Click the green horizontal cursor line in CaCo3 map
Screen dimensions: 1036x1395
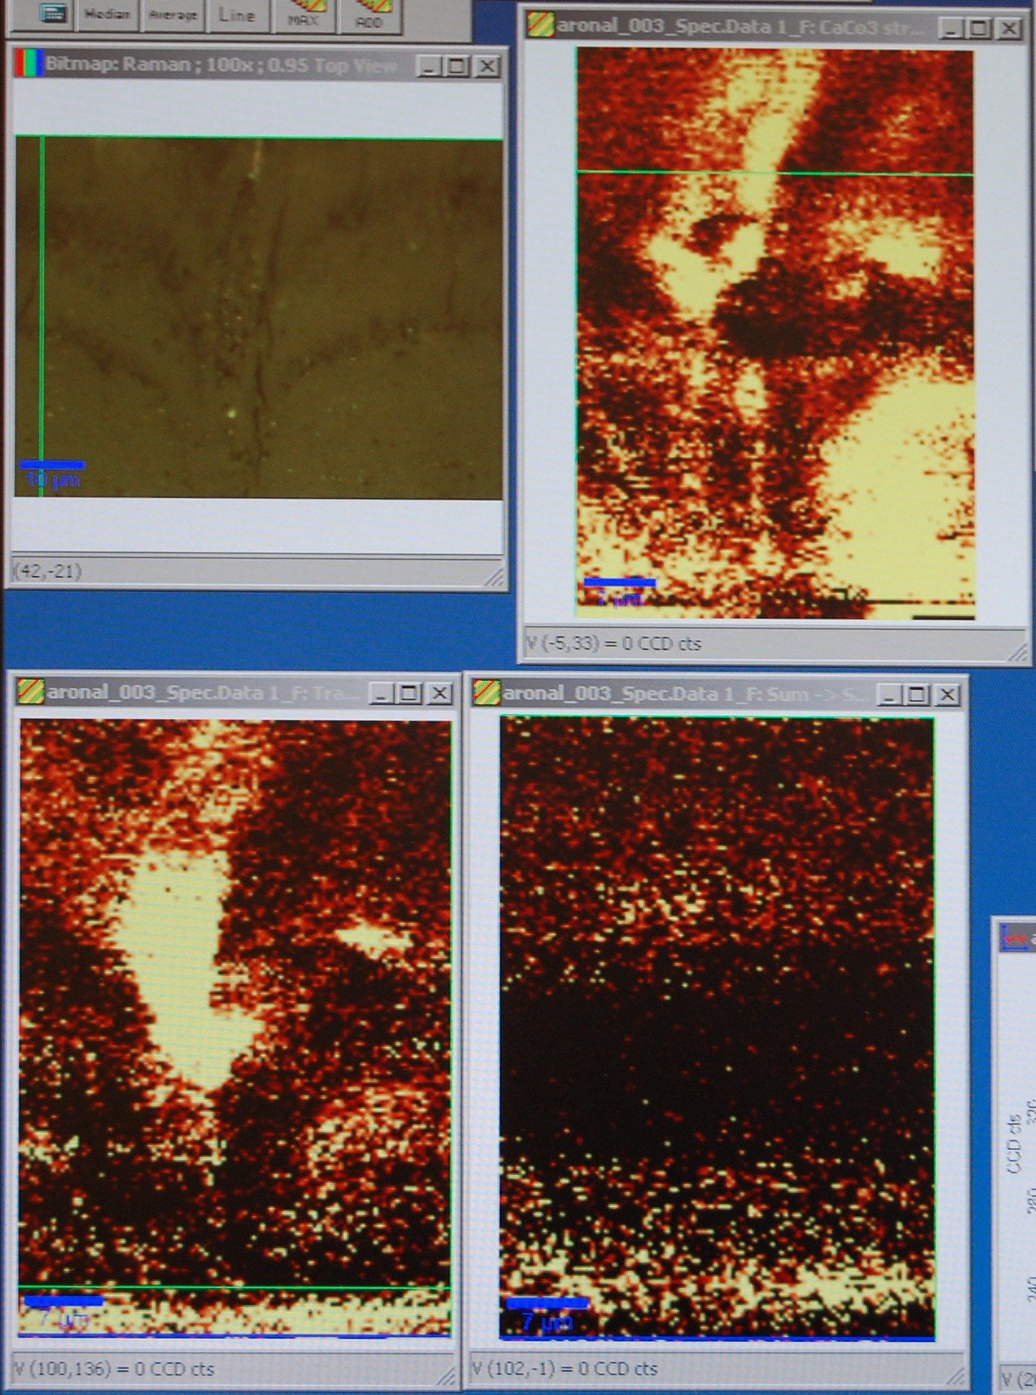pyautogui.click(x=775, y=173)
